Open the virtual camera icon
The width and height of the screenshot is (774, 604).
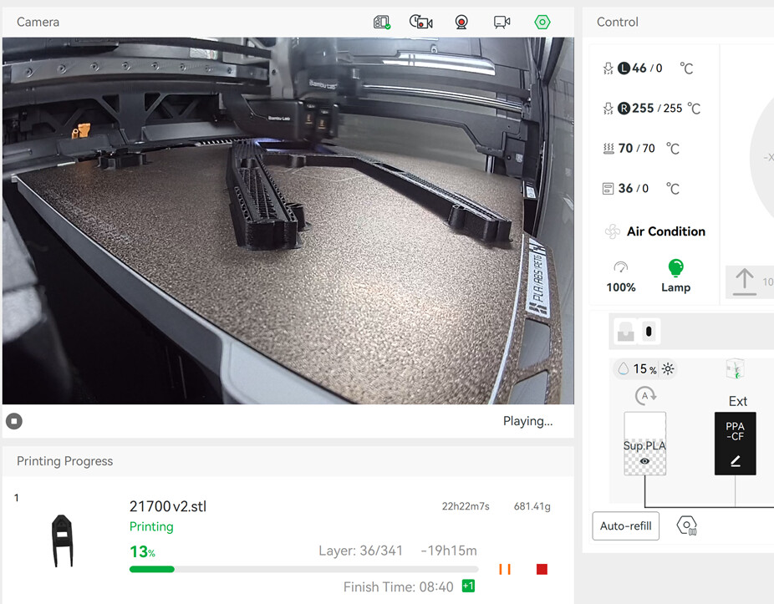click(502, 23)
